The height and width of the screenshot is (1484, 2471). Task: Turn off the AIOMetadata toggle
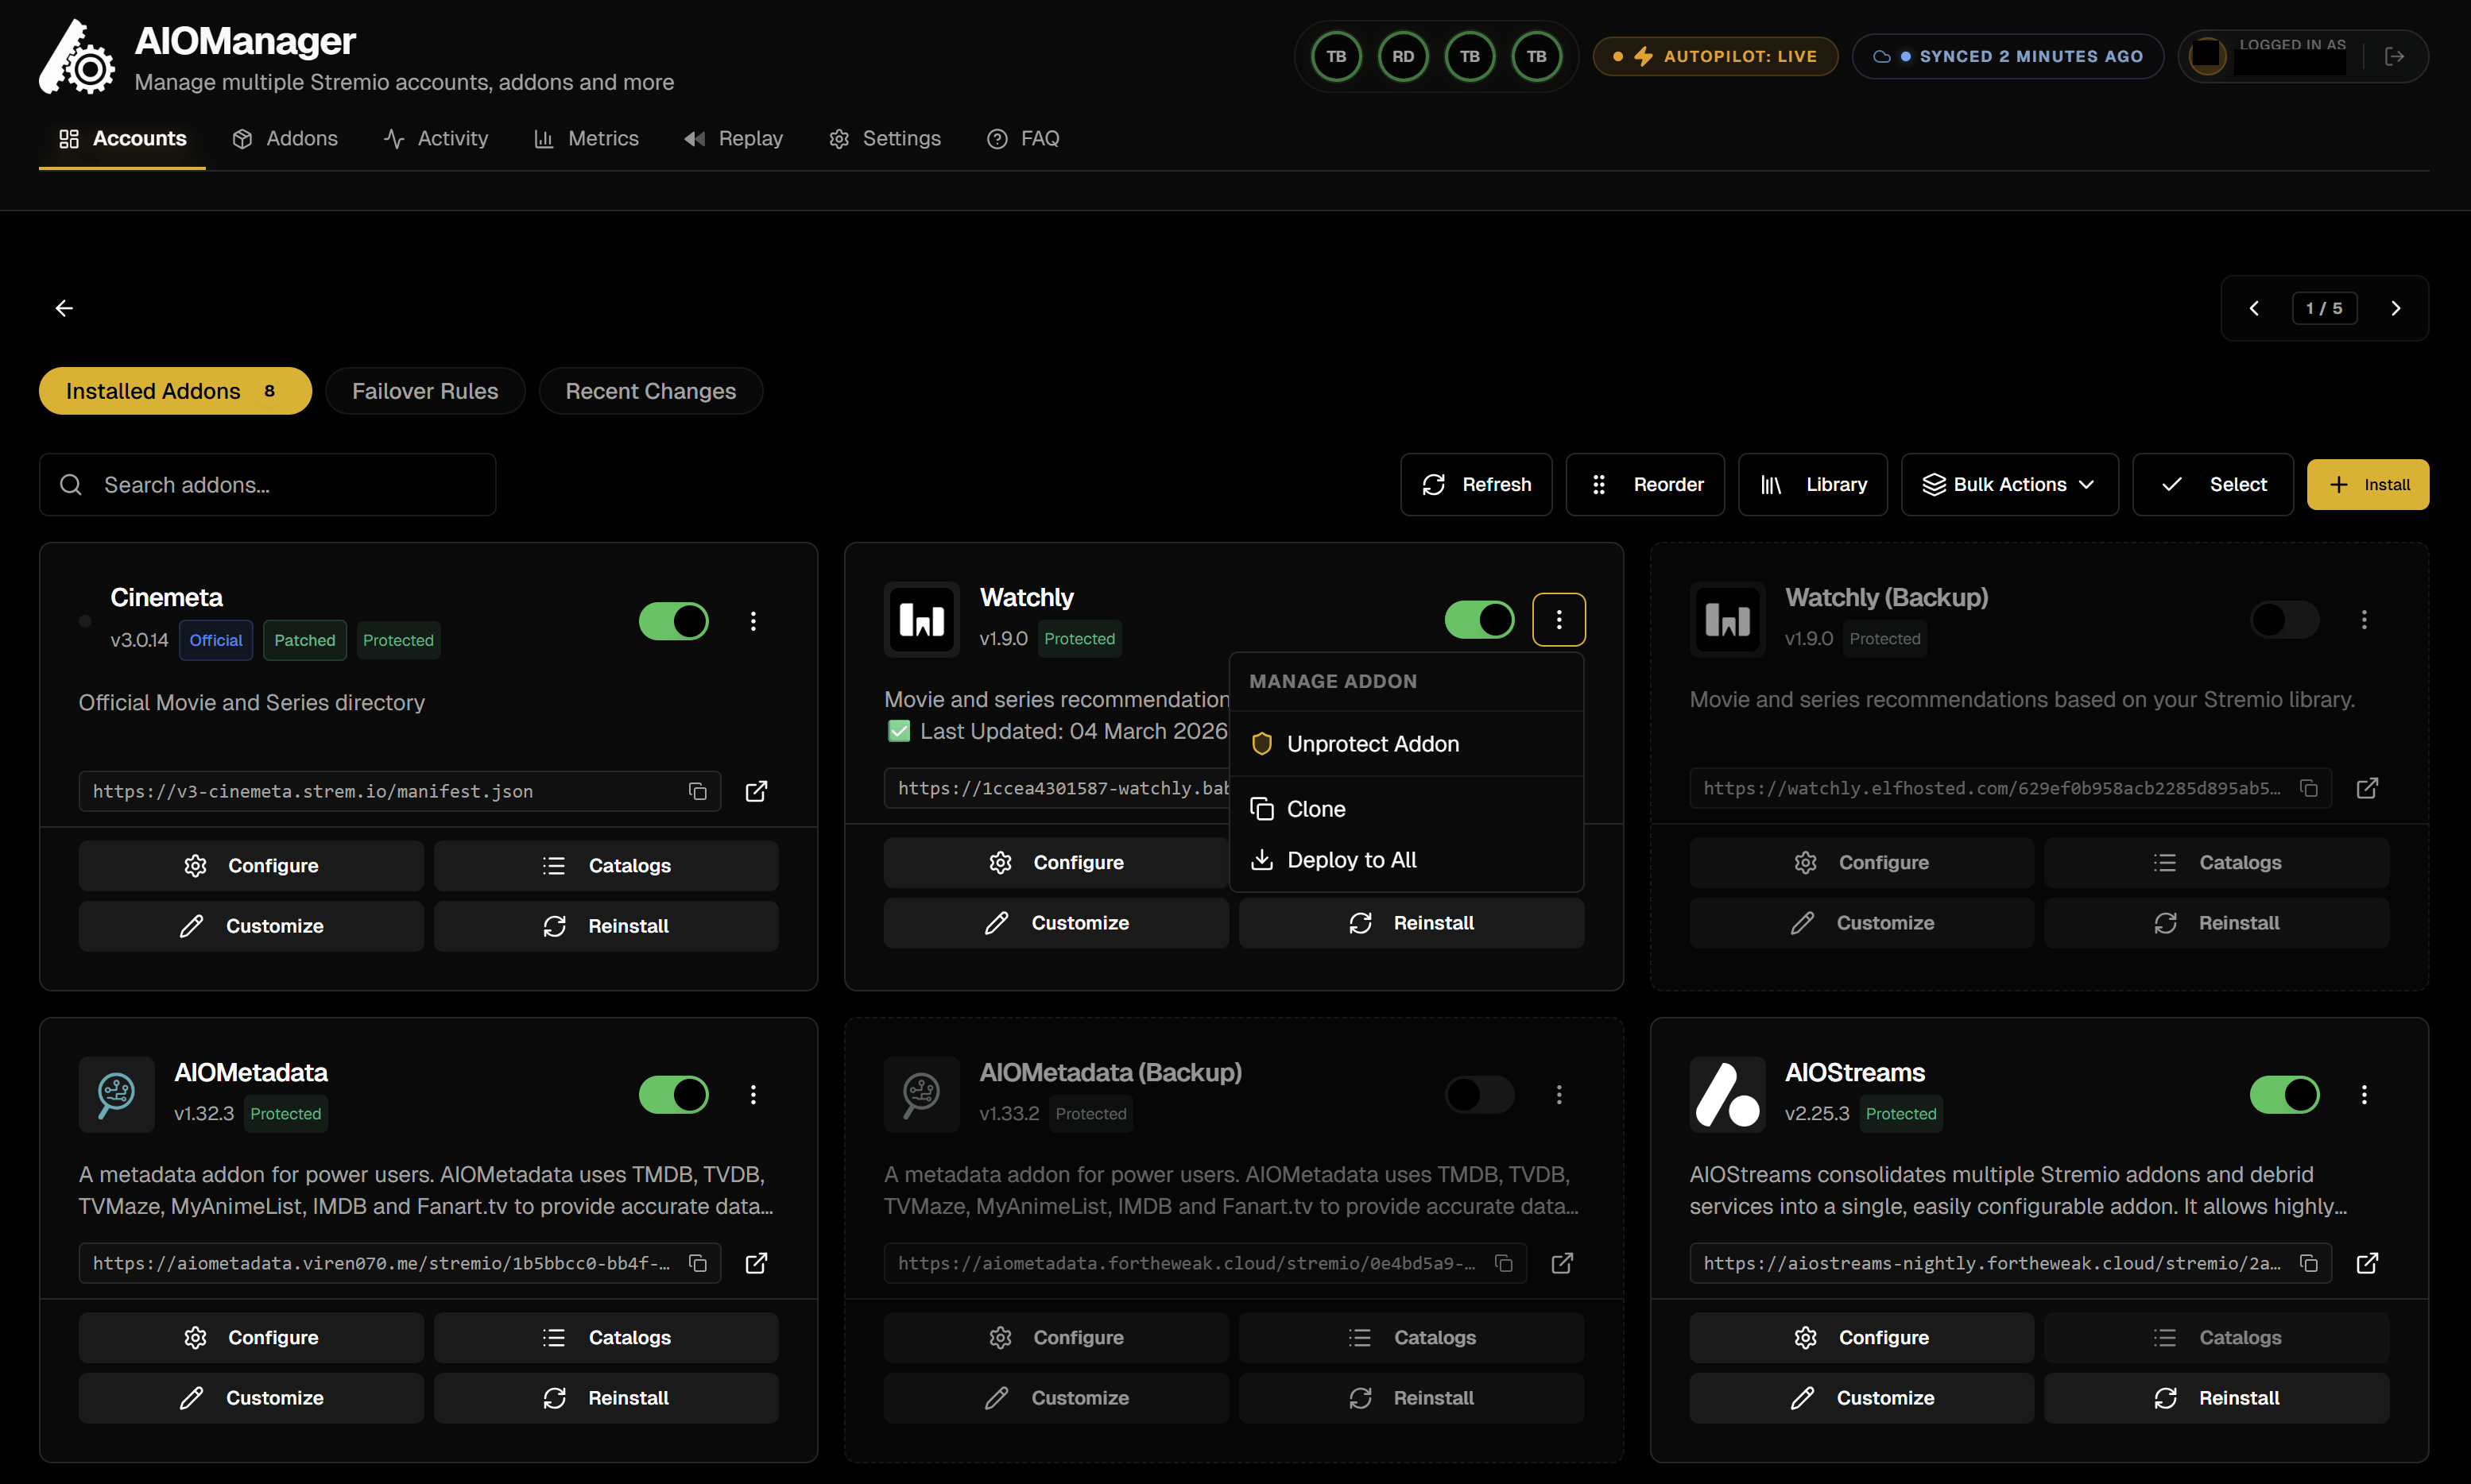pyautogui.click(x=673, y=1094)
